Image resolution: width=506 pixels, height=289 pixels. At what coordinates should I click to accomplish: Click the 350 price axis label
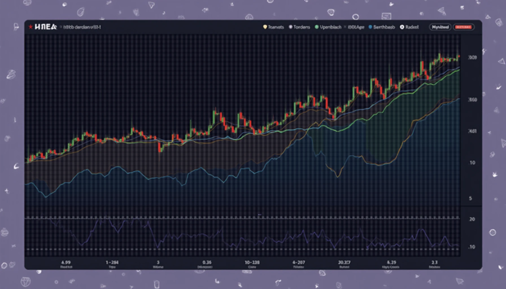point(472,100)
